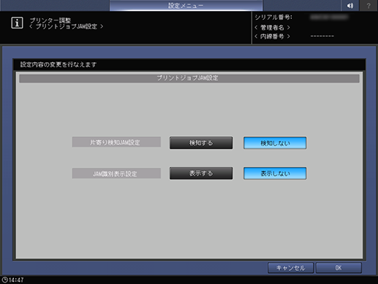Click the 管理者名 label
The height and width of the screenshot is (284, 378).
pos(272,27)
